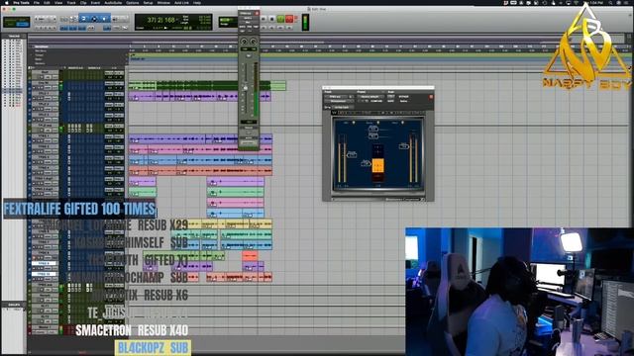Select the Scrubber tool in the toolbar
This screenshot has width=634, height=356.
(x=115, y=19)
